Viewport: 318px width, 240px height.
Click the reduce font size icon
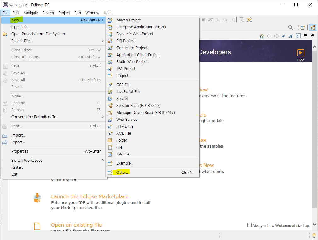[x=283, y=36]
